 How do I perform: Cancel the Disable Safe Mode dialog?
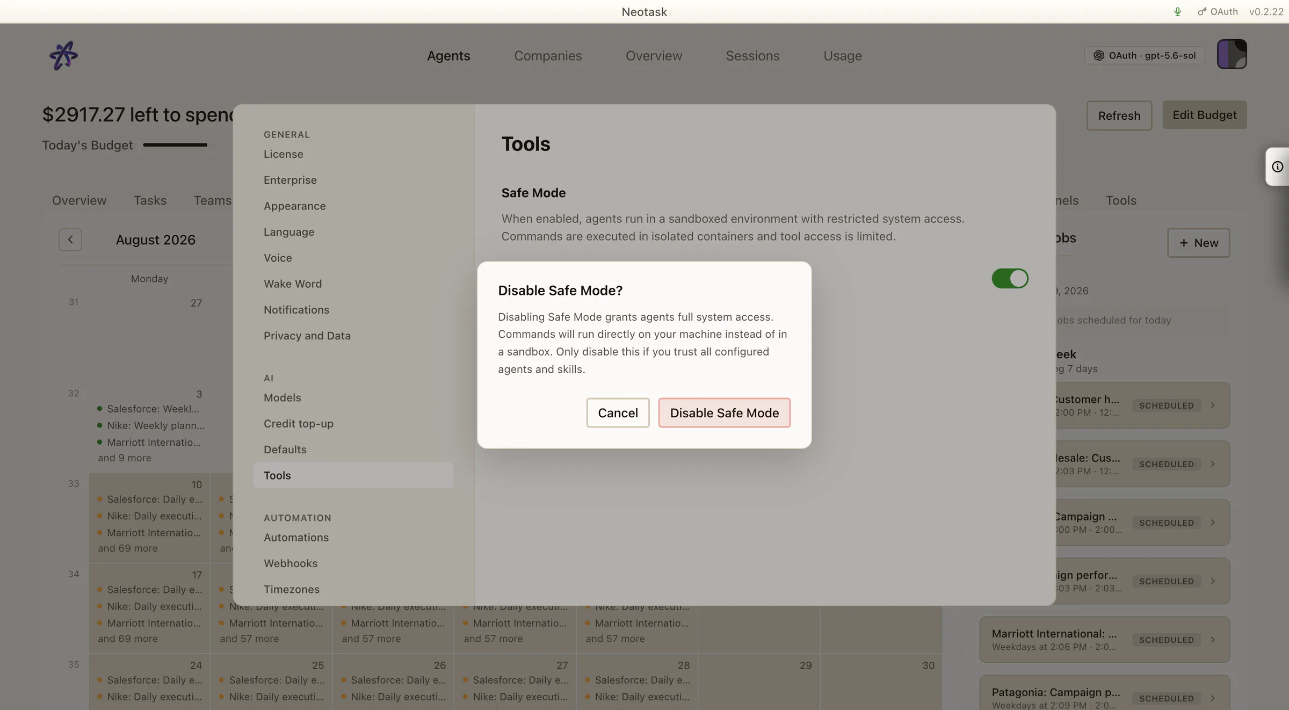(618, 412)
